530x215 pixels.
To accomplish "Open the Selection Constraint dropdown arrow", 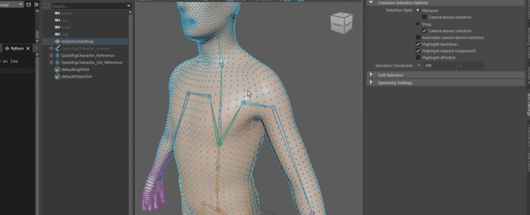I will click(x=419, y=66).
